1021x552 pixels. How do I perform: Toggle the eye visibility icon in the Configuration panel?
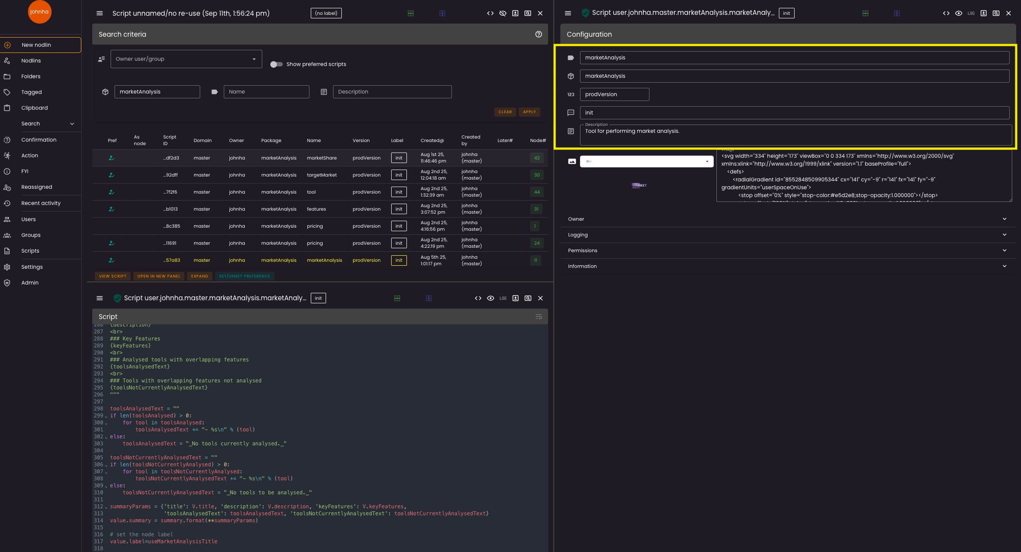click(x=958, y=14)
